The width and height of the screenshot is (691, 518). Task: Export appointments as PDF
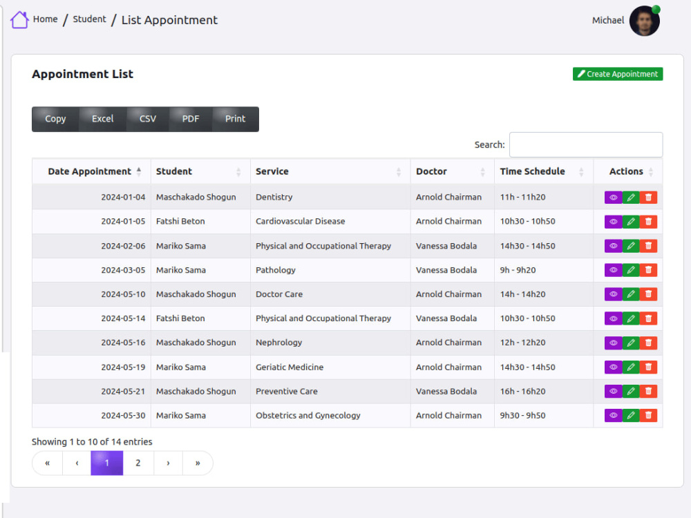[x=191, y=119]
